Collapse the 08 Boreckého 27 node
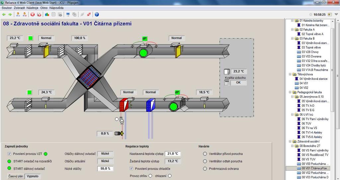 click(292, 146)
